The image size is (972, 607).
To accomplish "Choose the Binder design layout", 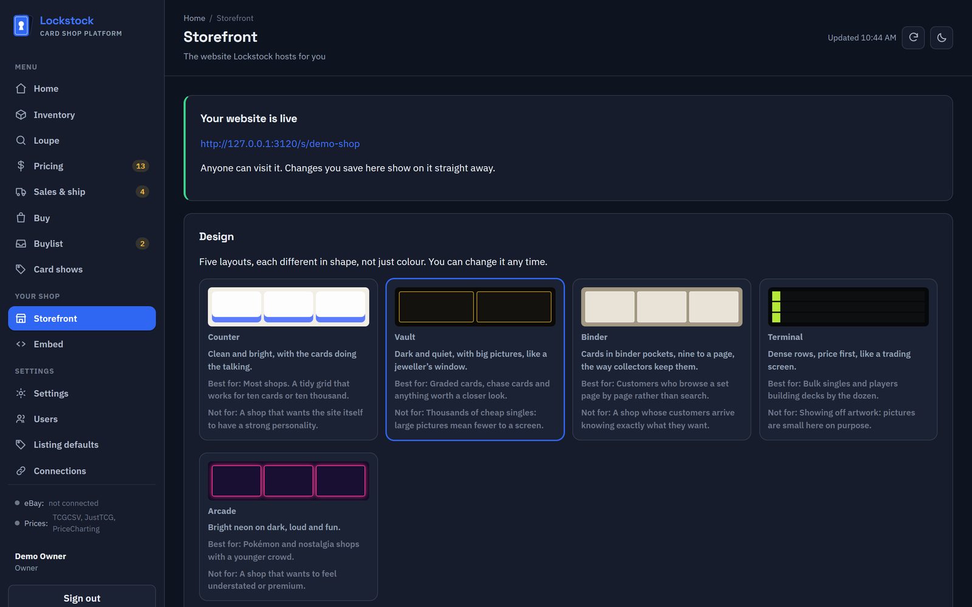I will pyautogui.click(x=662, y=359).
